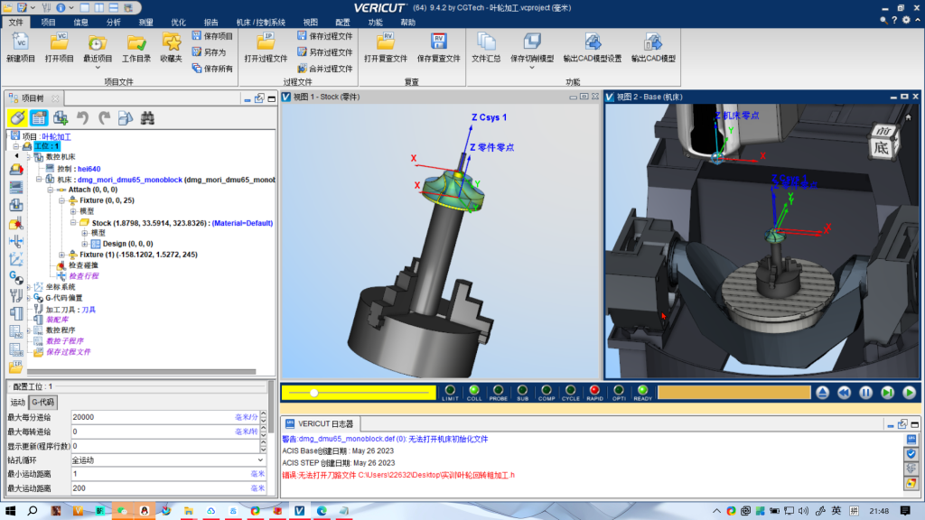
Task: Click the home view icon in machine view
Action: click(x=909, y=117)
